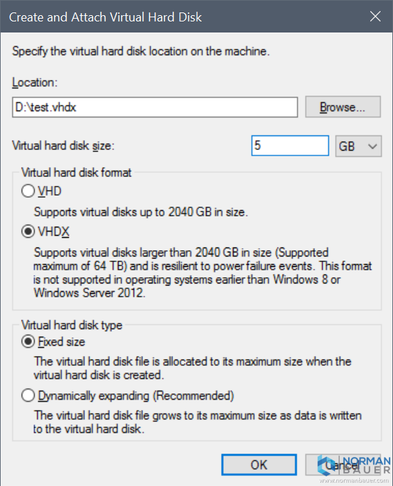Click the 'Supports virtual disks up to 2040 GB' description
Viewport: 393px width, 486px height.
141,212
